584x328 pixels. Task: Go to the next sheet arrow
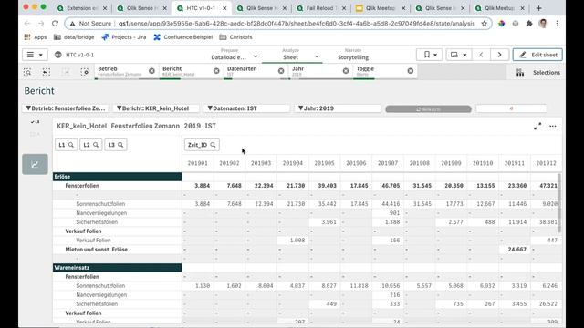500,55
